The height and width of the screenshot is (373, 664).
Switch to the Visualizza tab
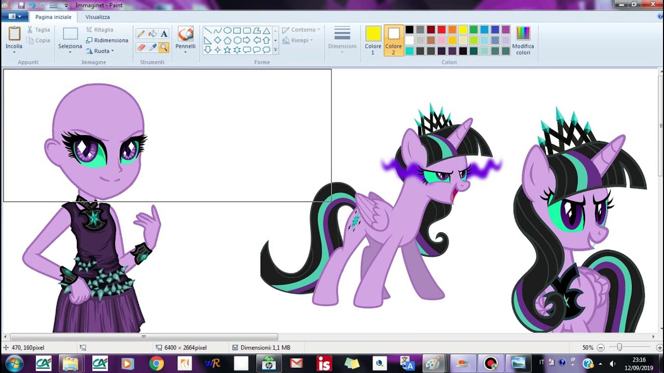98,17
